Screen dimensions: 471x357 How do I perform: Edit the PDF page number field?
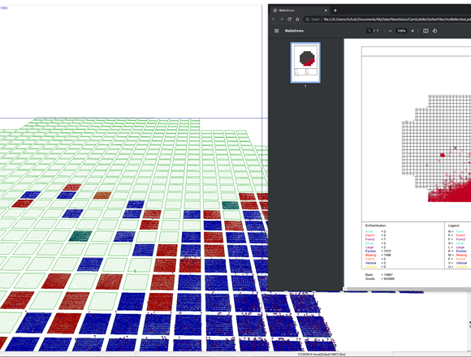[x=369, y=31]
